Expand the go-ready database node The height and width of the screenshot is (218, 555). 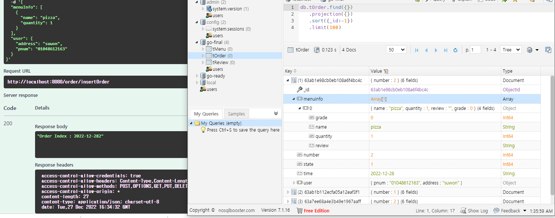(197, 76)
